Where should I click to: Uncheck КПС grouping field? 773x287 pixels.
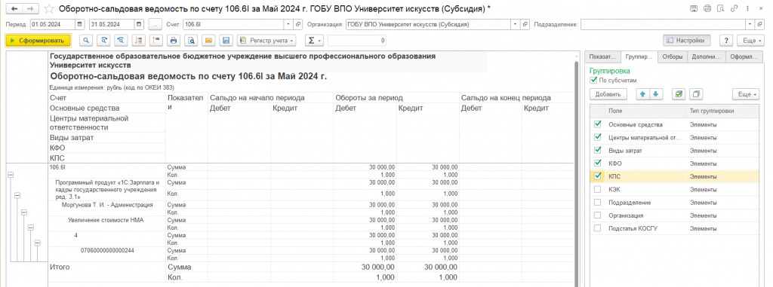(598, 176)
